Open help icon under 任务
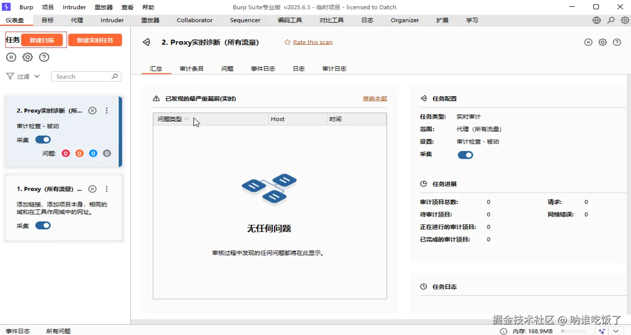This screenshot has width=631, height=335. coord(44,57)
